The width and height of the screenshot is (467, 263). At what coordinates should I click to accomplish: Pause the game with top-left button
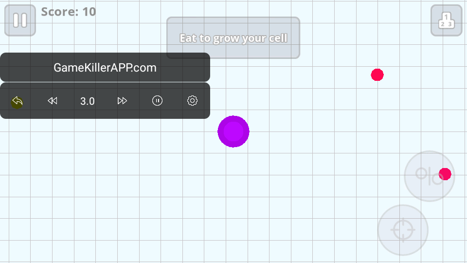click(x=20, y=20)
